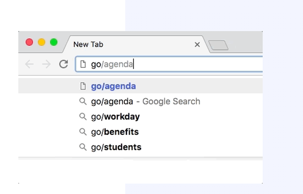Viewport: 303px width, 194px height.
Task: Click the browser back arrow
Action: [29, 64]
